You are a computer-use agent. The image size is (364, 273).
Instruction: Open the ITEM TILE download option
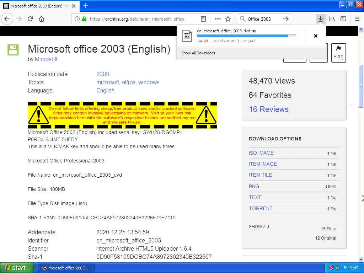(260, 175)
